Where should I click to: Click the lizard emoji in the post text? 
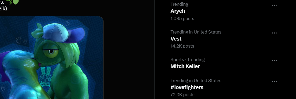tap(9, 2)
